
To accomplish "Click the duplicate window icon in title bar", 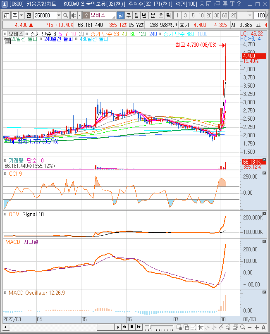I will click(217, 4).
